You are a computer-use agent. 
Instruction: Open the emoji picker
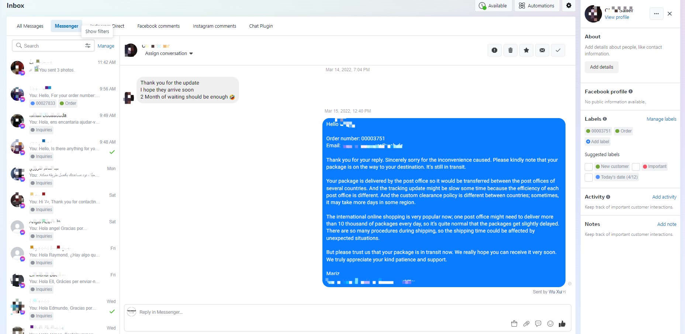550,324
